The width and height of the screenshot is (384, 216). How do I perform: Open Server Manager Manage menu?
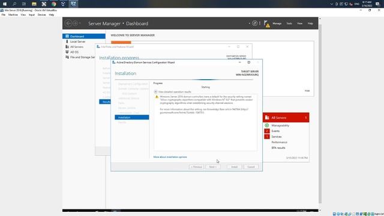(x=277, y=23)
